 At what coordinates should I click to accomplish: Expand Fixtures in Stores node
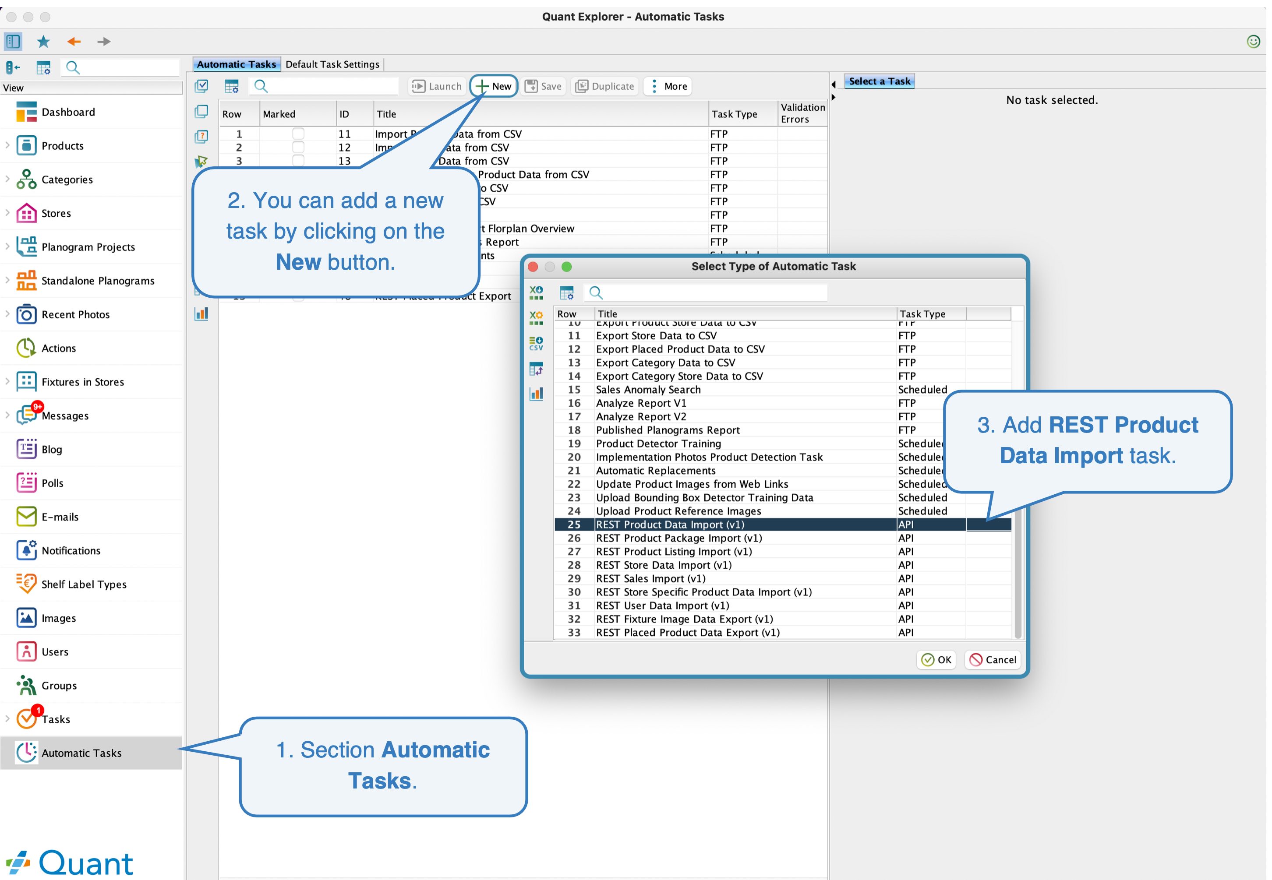pyautogui.click(x=7, y=381)
